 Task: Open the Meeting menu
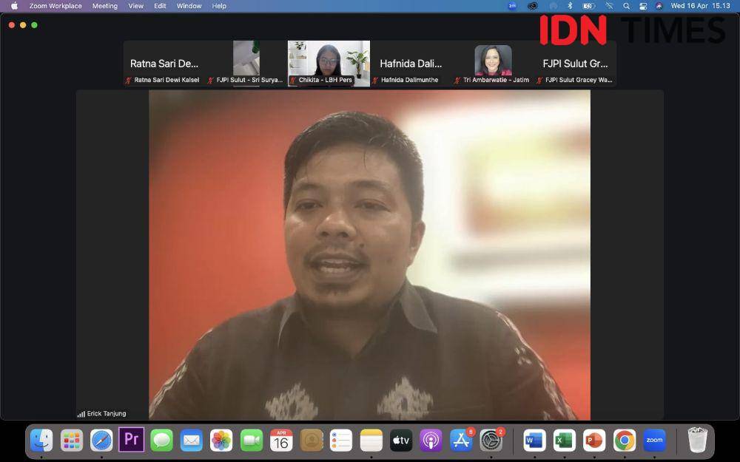pyautogui.click(x=105, y=6)
